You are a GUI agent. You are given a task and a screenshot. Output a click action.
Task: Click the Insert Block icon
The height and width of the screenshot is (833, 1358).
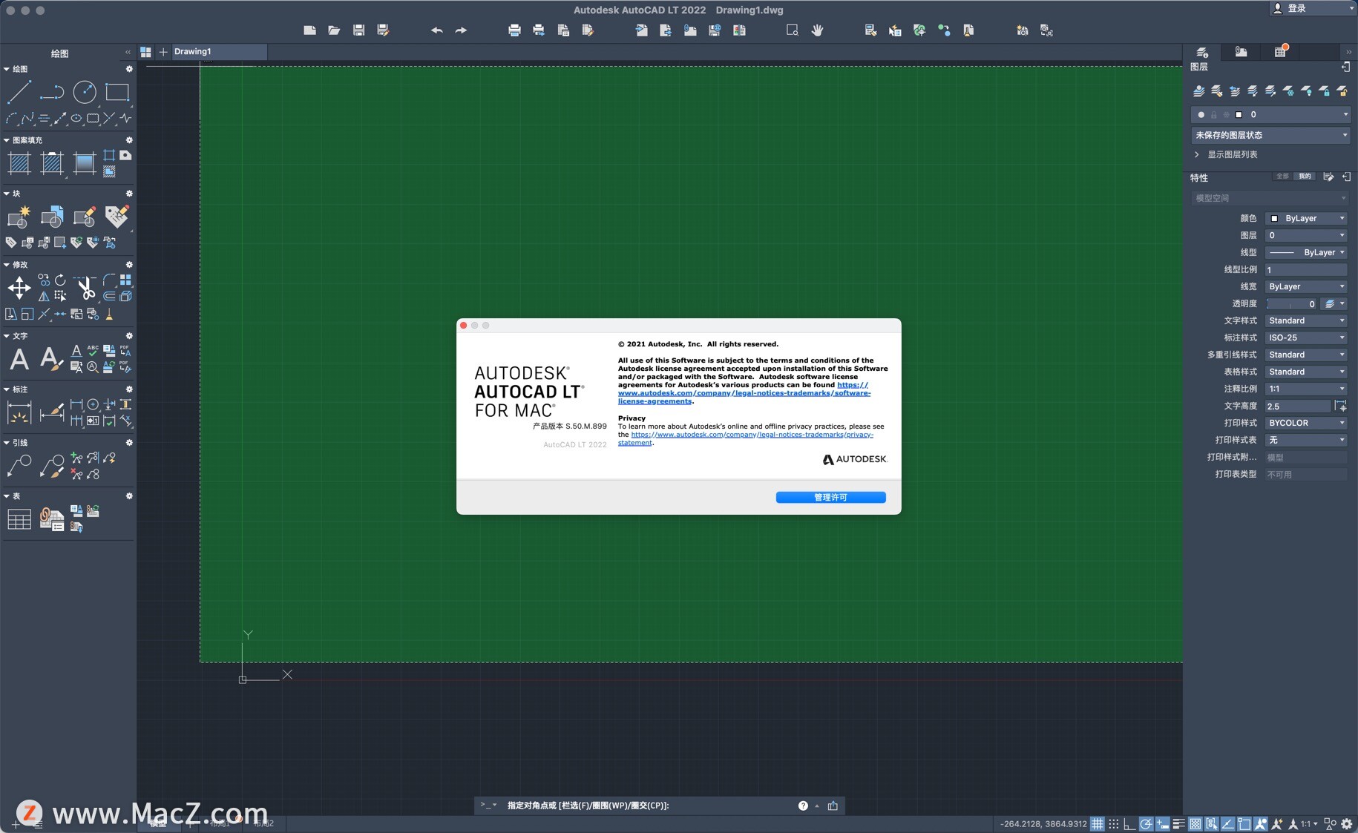point(51,217)
